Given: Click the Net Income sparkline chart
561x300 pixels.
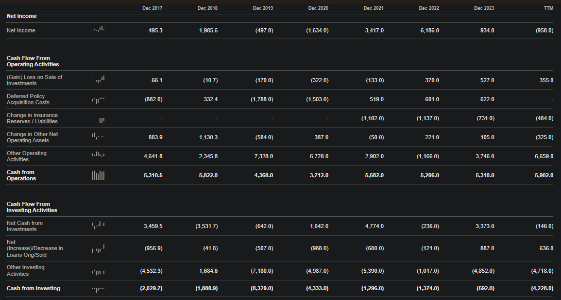Looking at the screenshot, I should [x=99, y=30].
